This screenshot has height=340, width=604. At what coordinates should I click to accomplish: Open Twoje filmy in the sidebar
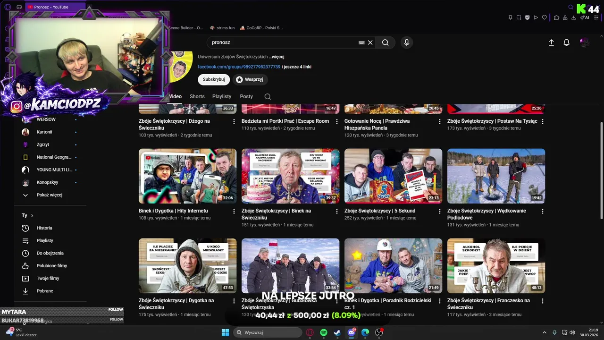coord(48,279)
